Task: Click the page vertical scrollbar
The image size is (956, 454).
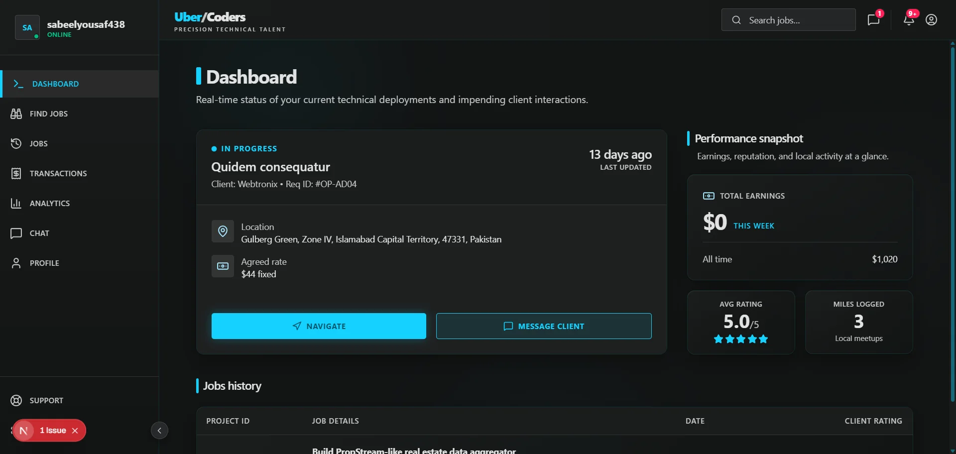Action: tap(953, 224)
